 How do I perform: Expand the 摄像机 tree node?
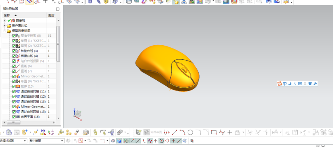click(4, 21)
